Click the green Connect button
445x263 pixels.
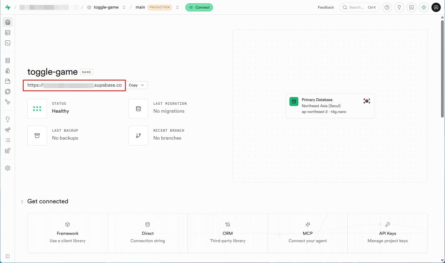[199, 7]
